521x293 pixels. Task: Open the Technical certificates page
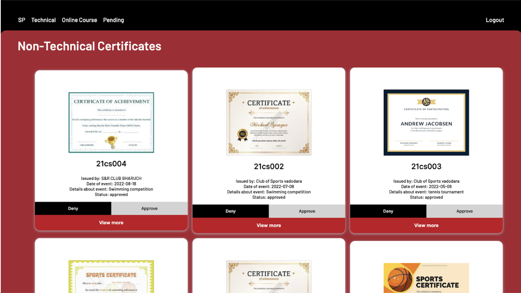tap(43, 20)
